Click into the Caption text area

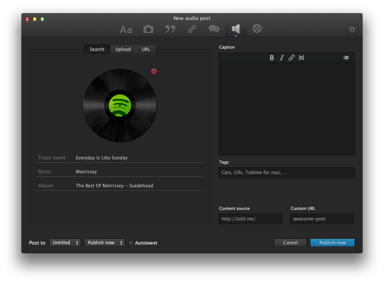[287, 109]
